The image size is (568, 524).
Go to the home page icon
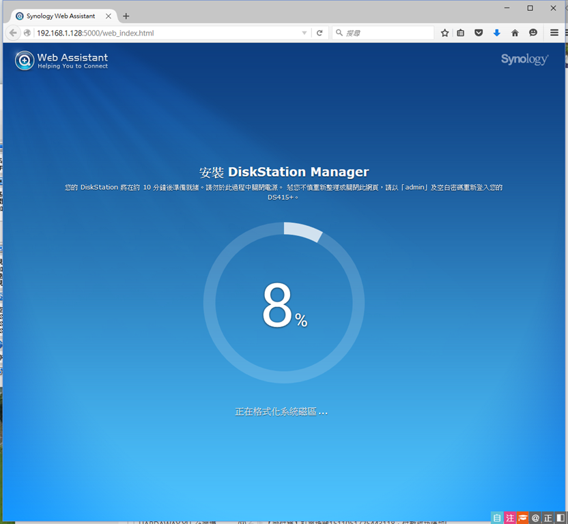pyautogui.click(x=515, y=33)
